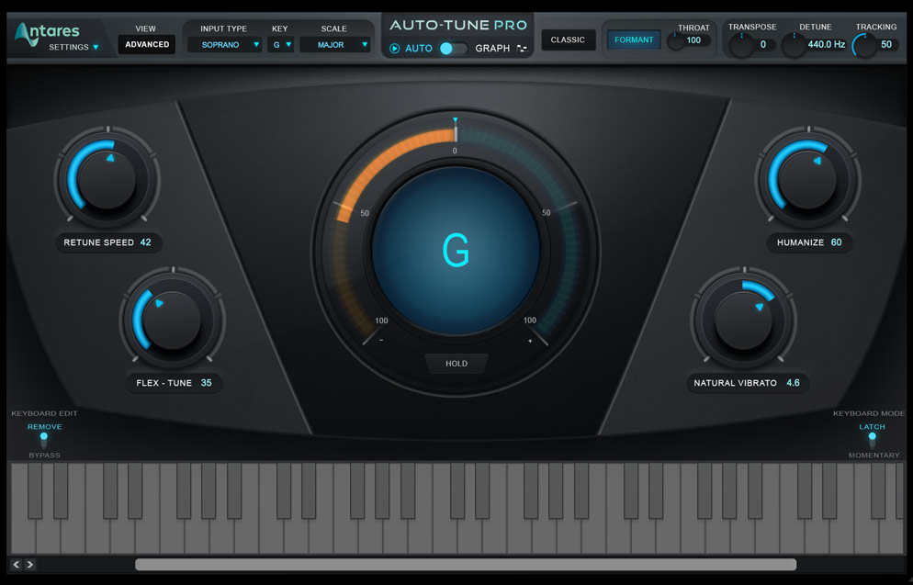Click the Natural Vibrato knob
913x585 pixels.
(744, 319)
